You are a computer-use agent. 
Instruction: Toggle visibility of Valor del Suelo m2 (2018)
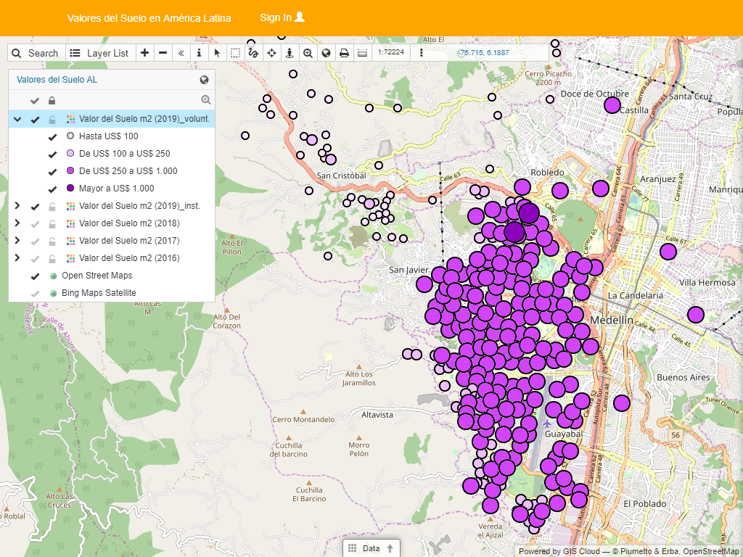point(35,223)
